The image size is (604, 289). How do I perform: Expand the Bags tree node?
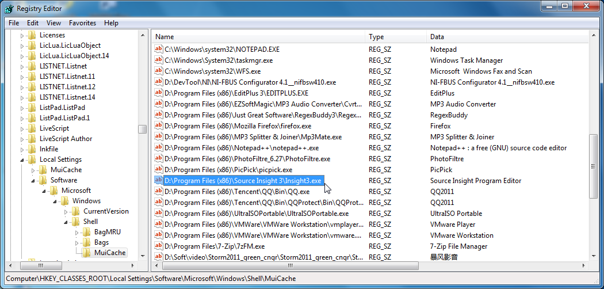click(x=77, y=243)
